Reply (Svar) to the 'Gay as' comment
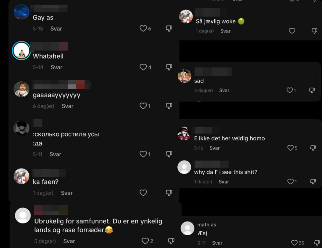The image size is (322, 248). click(x=56, y=29)
